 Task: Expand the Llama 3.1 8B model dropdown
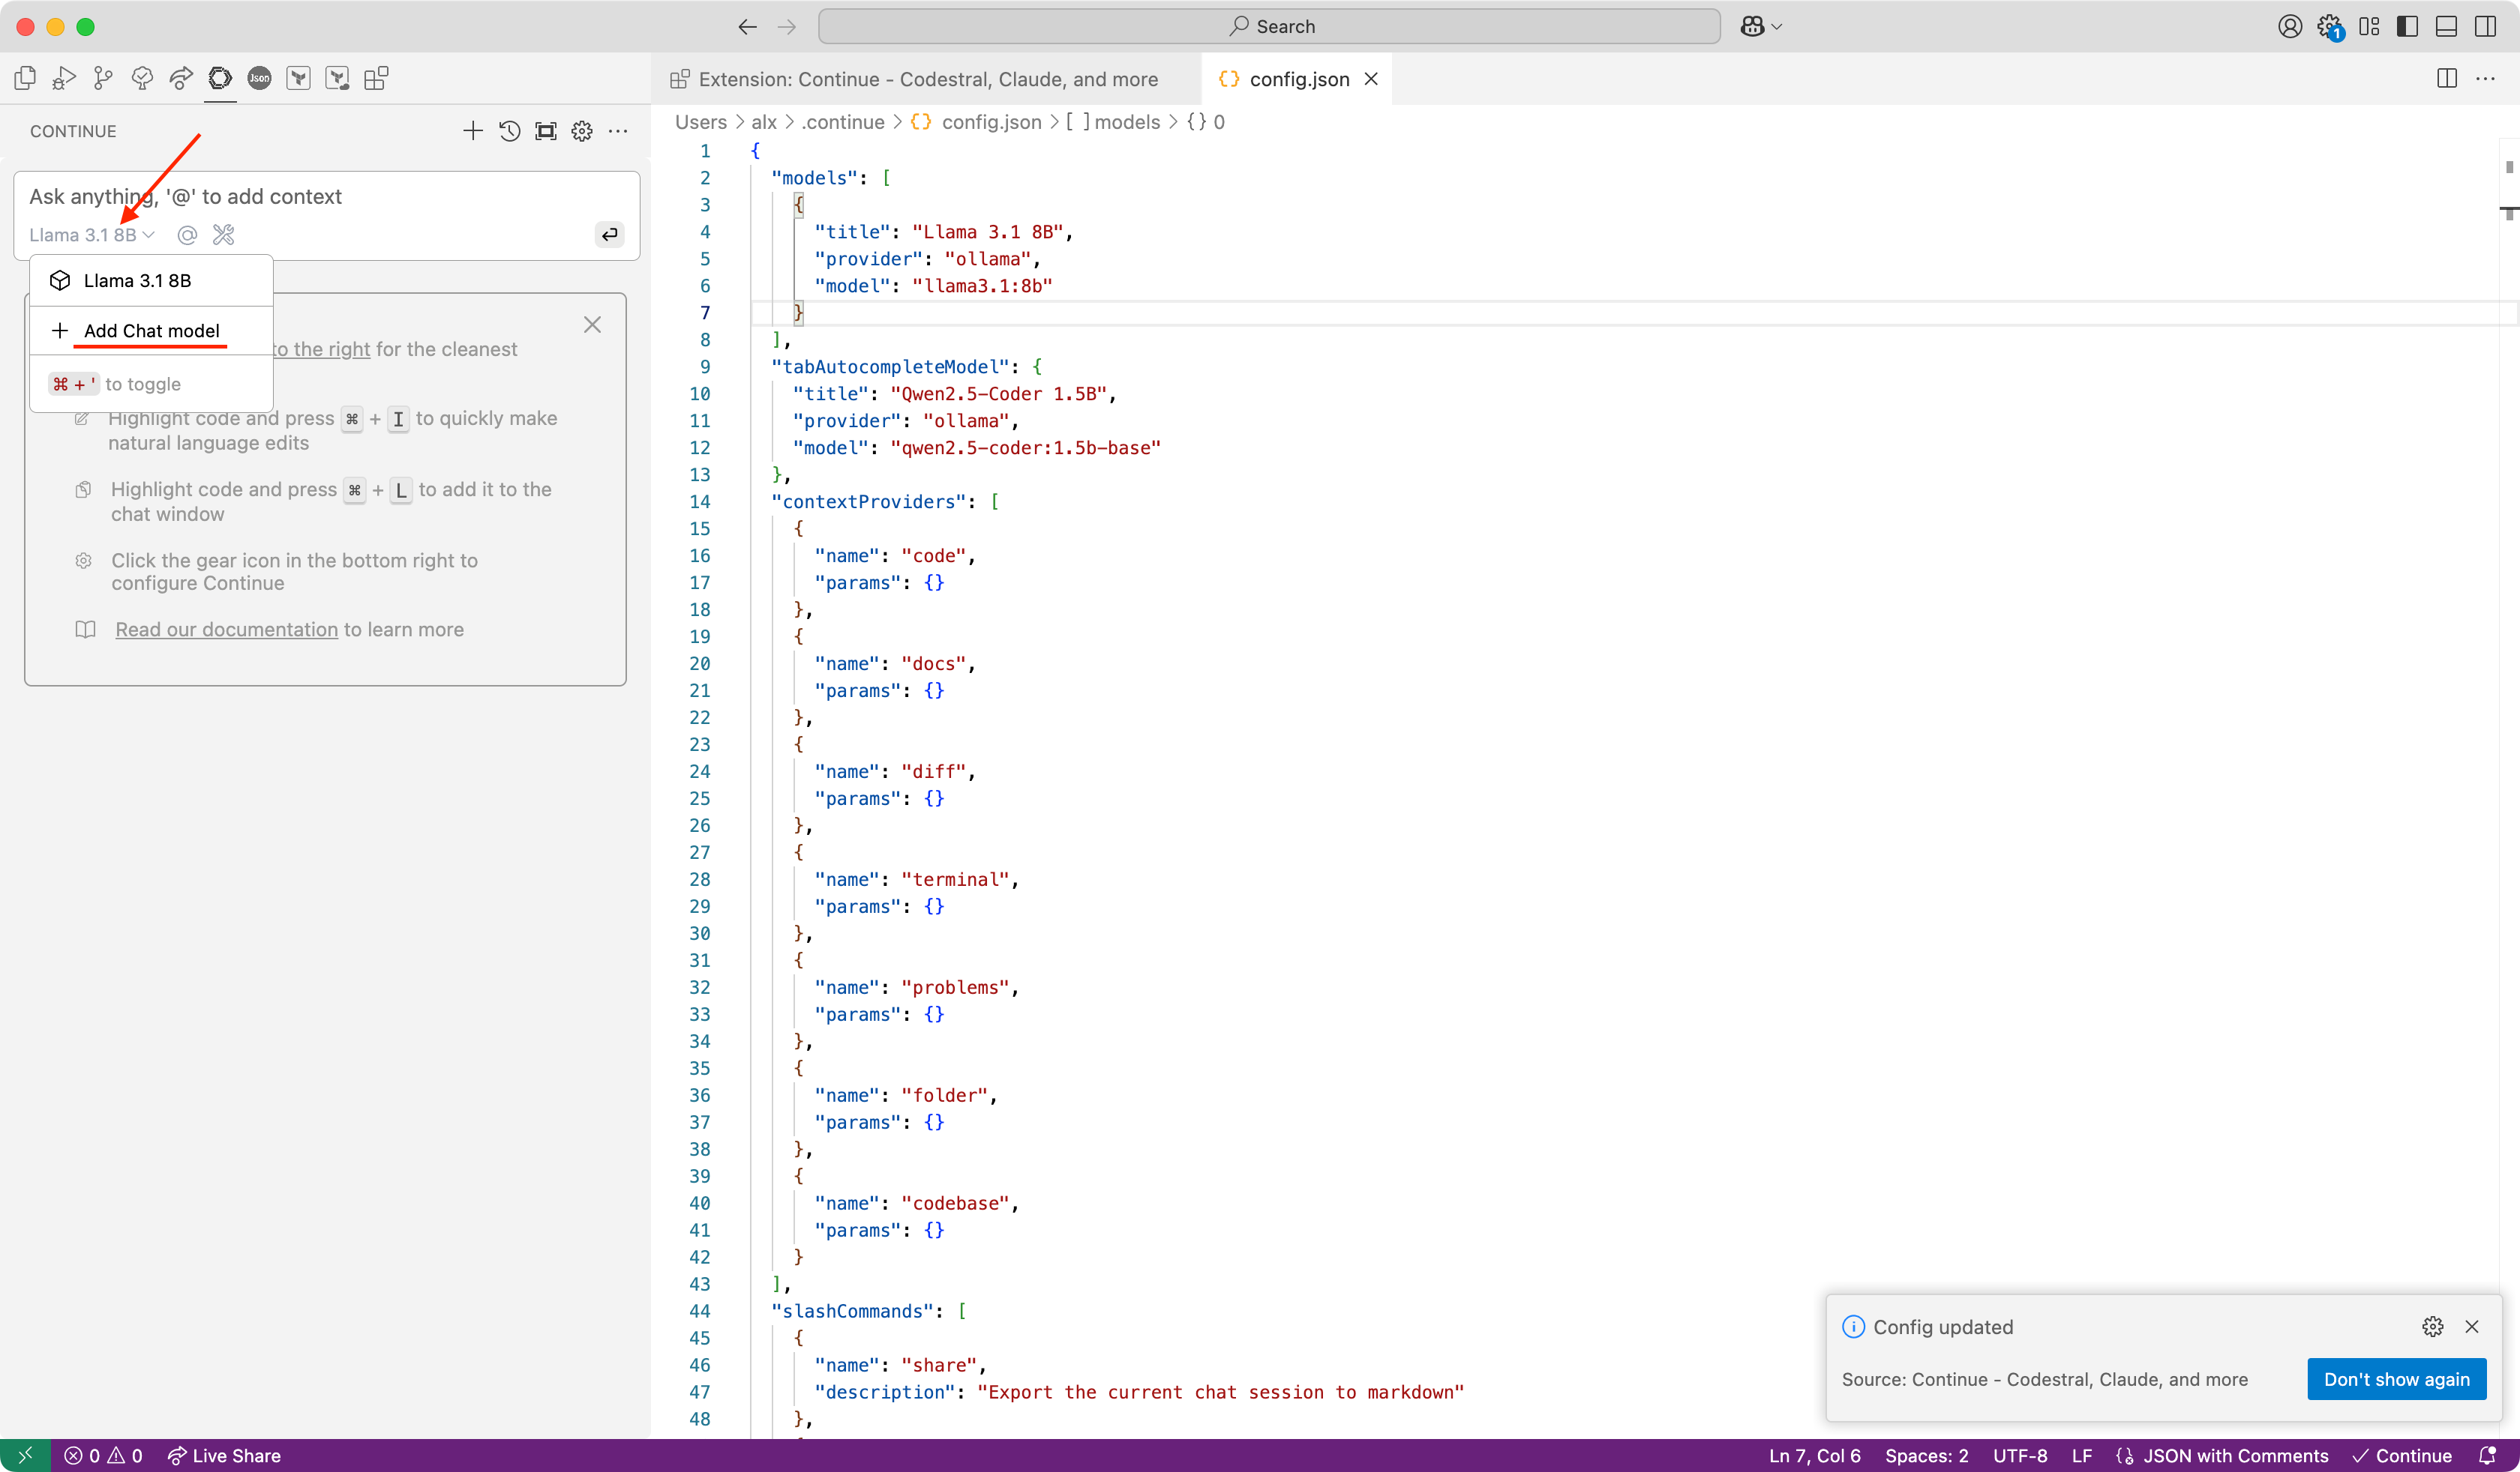click(91, 235)
